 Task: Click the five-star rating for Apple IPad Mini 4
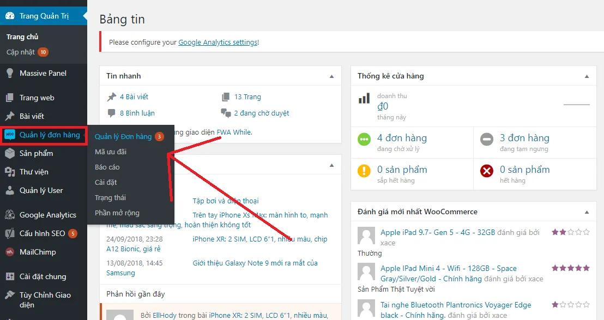[571, 268]
